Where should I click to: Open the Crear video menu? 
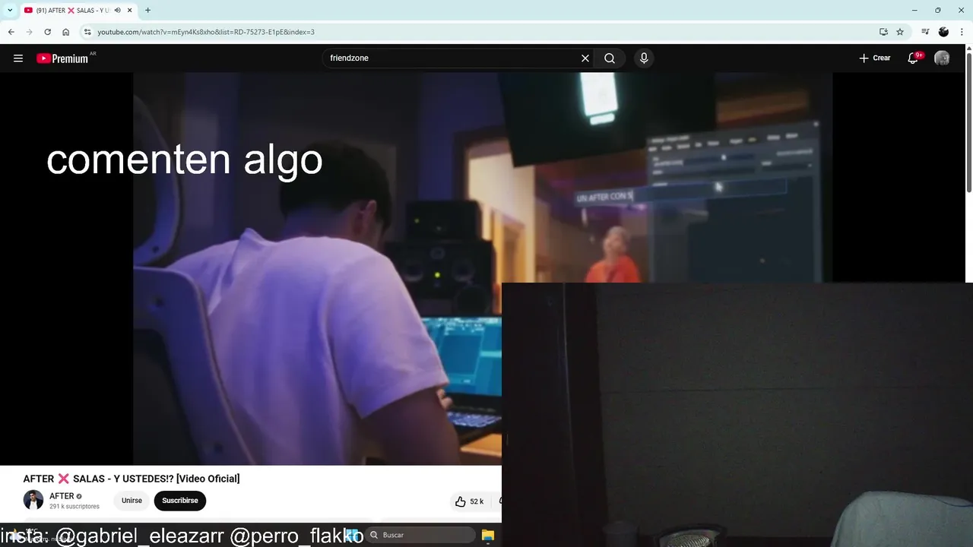(874, 58)
